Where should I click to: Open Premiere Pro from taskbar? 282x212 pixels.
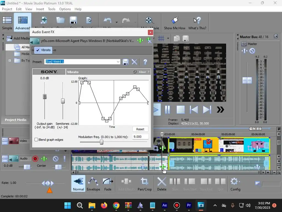coord(189,205)
